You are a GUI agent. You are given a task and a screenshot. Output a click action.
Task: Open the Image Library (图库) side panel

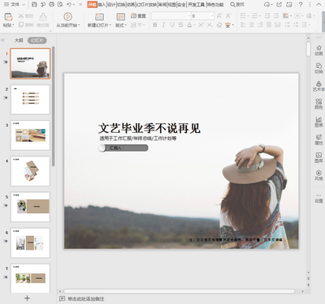point(318,157)
